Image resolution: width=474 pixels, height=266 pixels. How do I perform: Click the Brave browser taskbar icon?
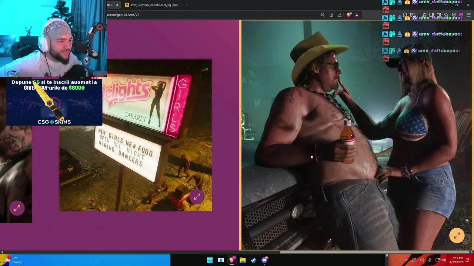coord(232,260)
